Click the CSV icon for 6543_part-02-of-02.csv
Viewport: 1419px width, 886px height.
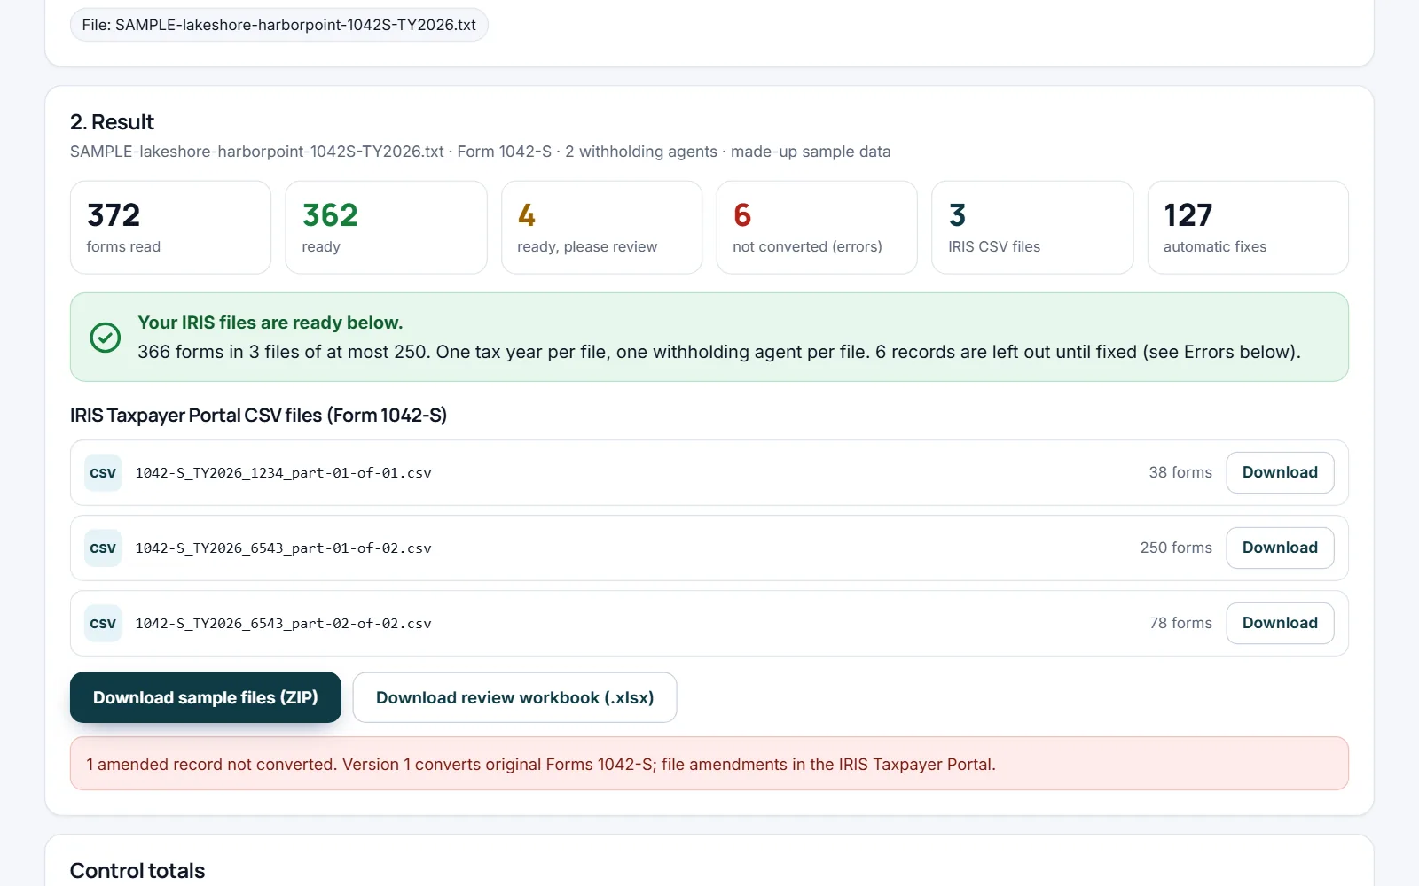click(103, 624)
